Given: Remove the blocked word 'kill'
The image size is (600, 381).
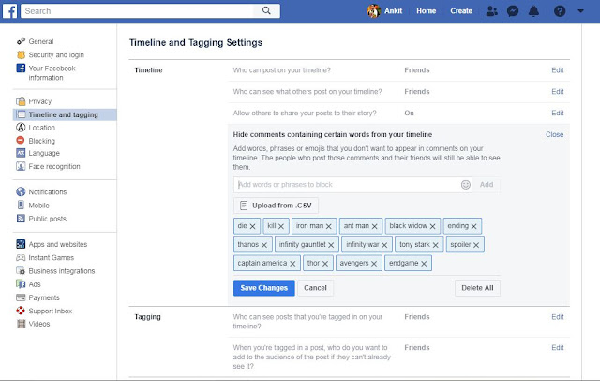Looking at the screenshot, I should coord(281,226).
